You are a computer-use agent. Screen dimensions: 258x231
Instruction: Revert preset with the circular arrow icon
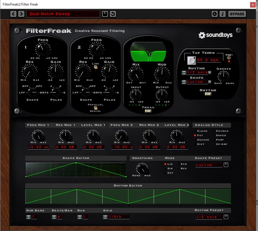pos(113,14)
